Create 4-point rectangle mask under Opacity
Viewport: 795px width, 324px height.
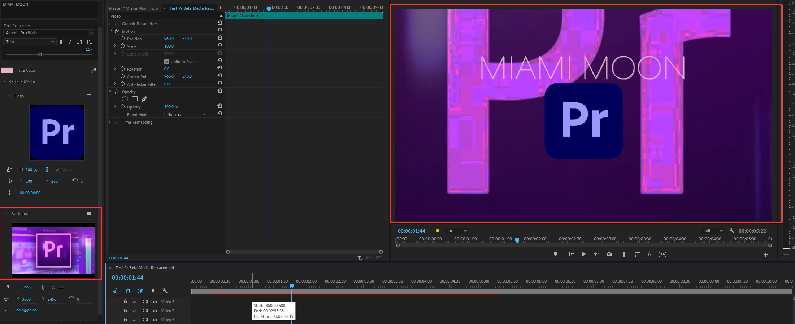(135, 99)
